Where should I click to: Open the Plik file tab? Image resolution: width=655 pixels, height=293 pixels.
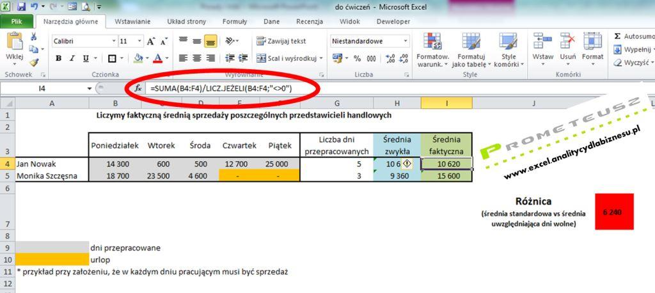point(17,22)
